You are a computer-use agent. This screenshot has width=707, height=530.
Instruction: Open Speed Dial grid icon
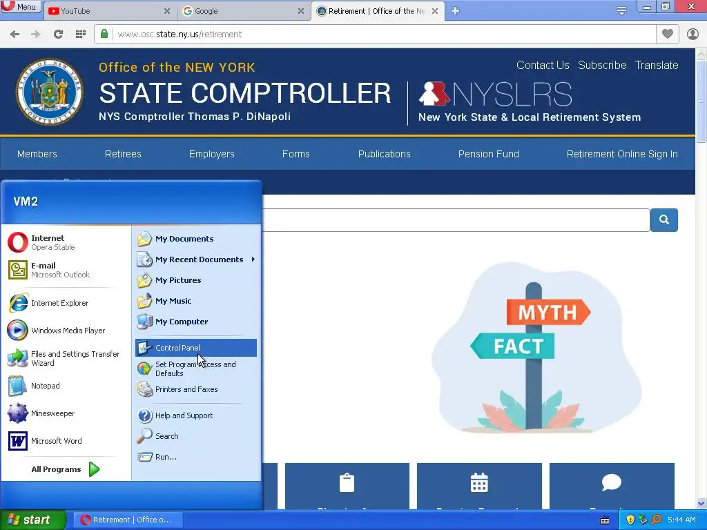click(81, 35)
